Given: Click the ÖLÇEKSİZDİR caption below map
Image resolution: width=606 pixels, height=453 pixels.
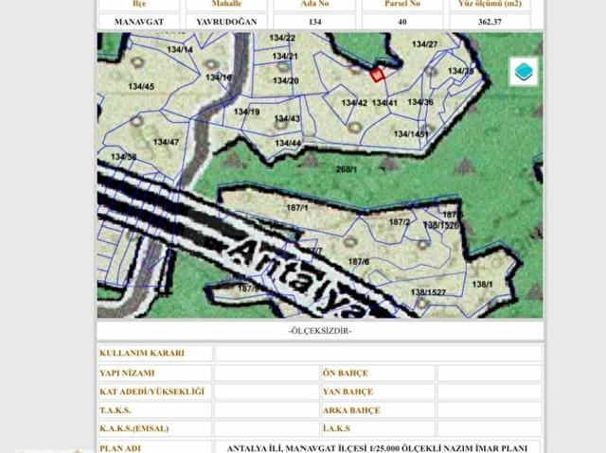Looking at the screenshot, I should [320, 331].
